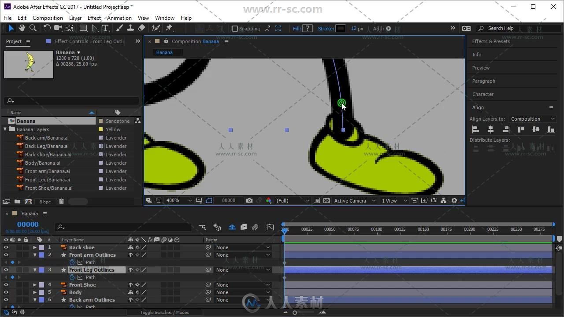Enable the Snapping checkbox

click(235, 29)
